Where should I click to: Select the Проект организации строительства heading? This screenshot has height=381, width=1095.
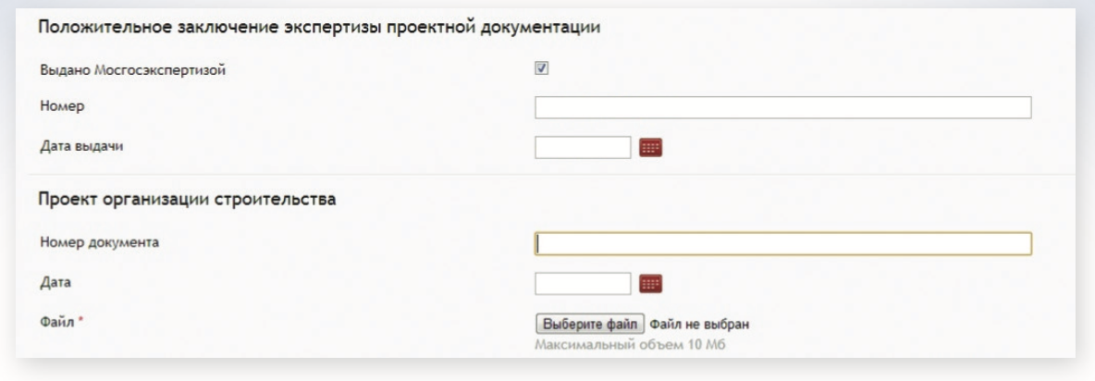pos(187,199)
